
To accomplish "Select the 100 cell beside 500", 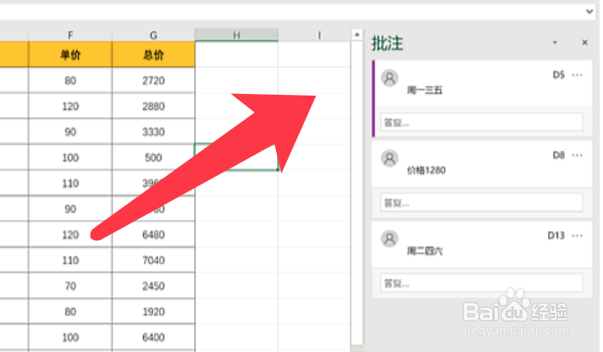I will point(70,157).
